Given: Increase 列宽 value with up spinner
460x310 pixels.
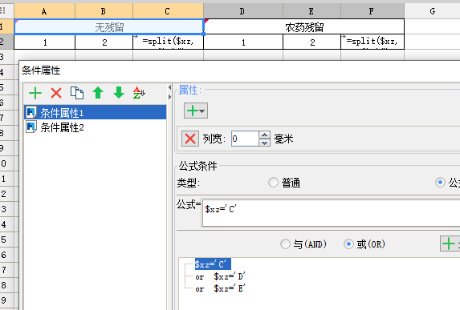Looking at the screenshot, I should (265, 135).
